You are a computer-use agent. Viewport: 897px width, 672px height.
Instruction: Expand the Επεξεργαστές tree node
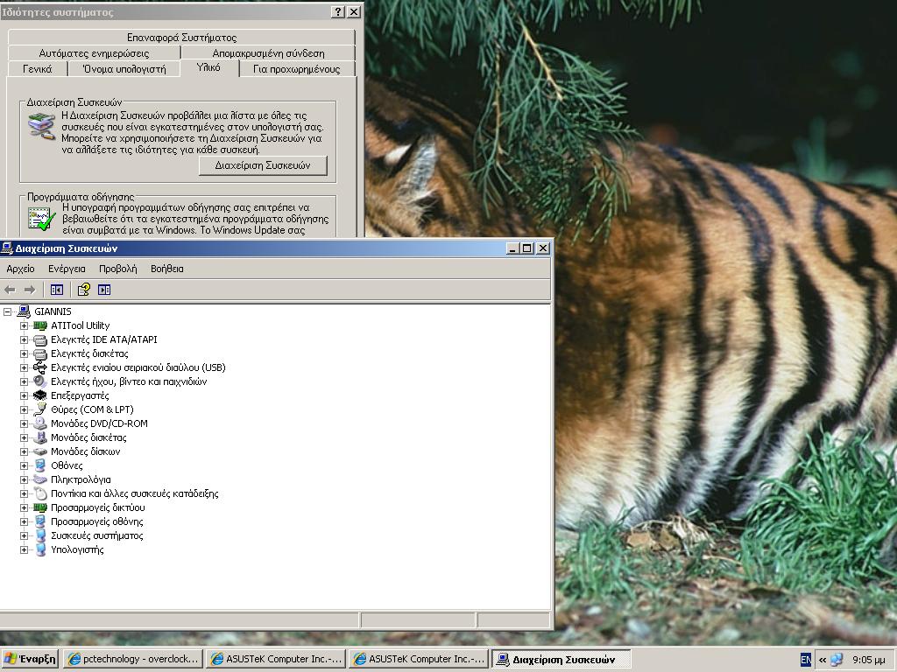coord(25,395)
